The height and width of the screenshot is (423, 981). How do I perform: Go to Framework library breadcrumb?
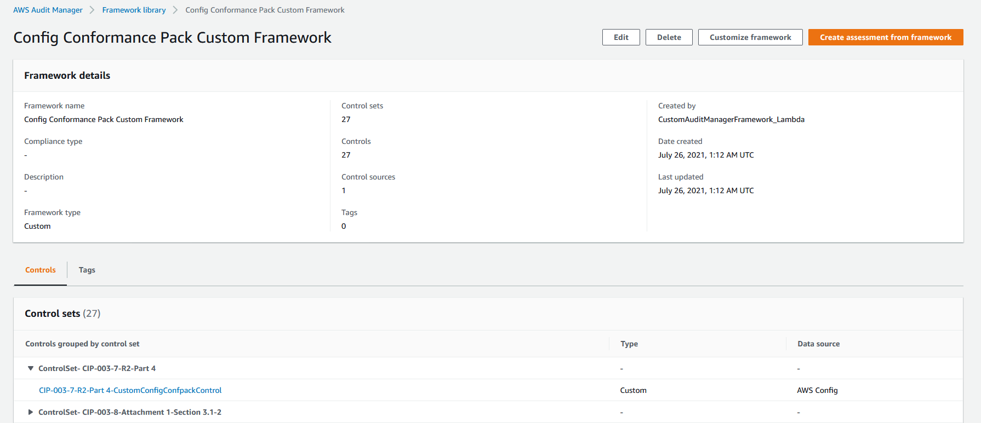[x=134, y=10]
